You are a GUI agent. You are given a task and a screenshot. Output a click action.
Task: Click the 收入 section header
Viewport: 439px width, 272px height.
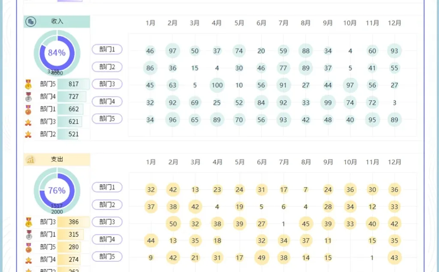click(x=57, y=21)
